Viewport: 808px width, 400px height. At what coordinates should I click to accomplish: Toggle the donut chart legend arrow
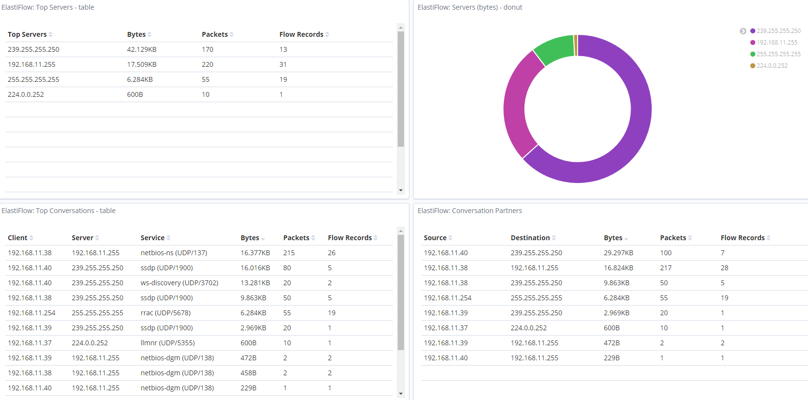click(743, 31)
